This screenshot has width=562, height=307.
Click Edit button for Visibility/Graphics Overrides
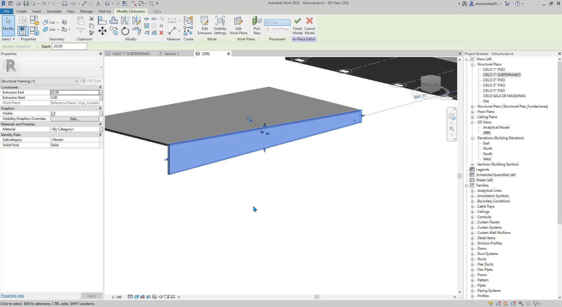(x=75, y=119)
